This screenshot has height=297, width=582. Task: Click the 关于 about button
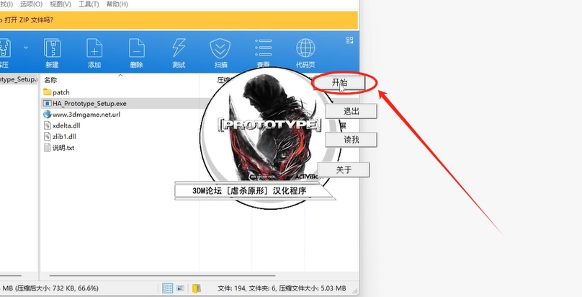point(344,169)
